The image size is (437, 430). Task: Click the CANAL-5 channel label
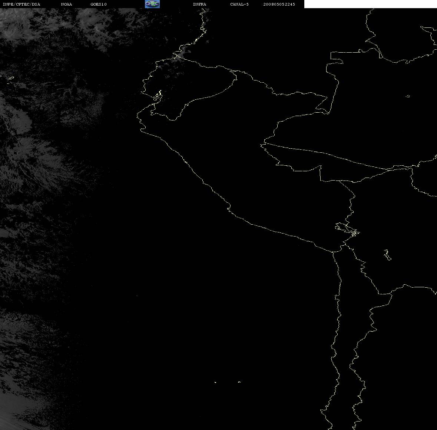tap(239, 4)
